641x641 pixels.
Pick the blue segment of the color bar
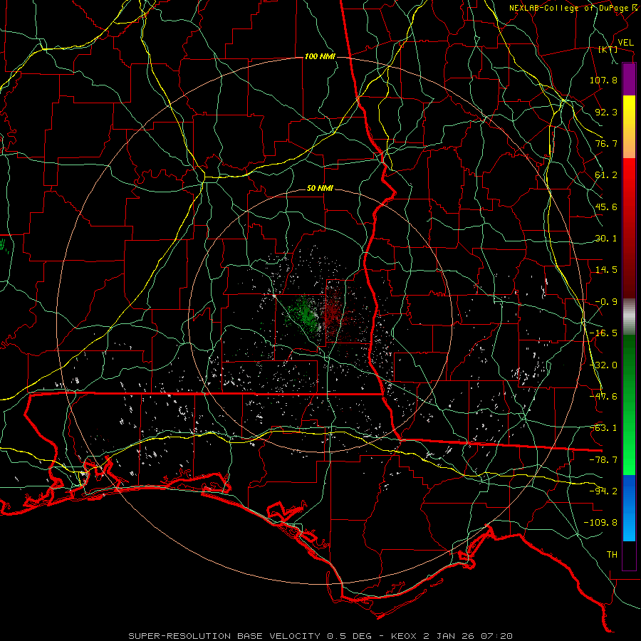pos(629,508)
